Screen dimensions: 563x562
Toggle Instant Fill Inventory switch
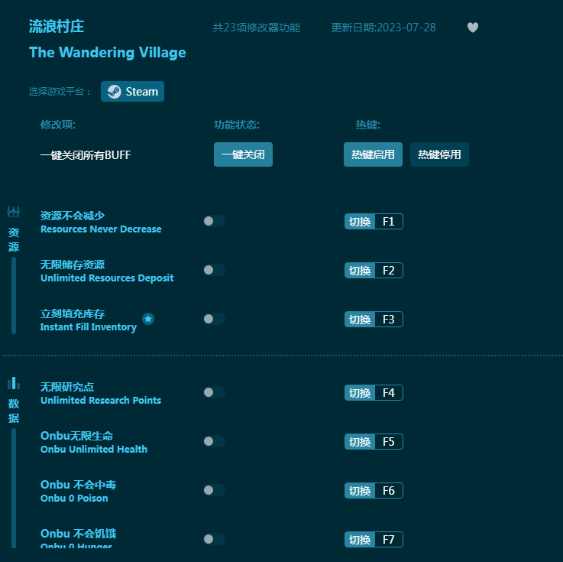point(214,319)
